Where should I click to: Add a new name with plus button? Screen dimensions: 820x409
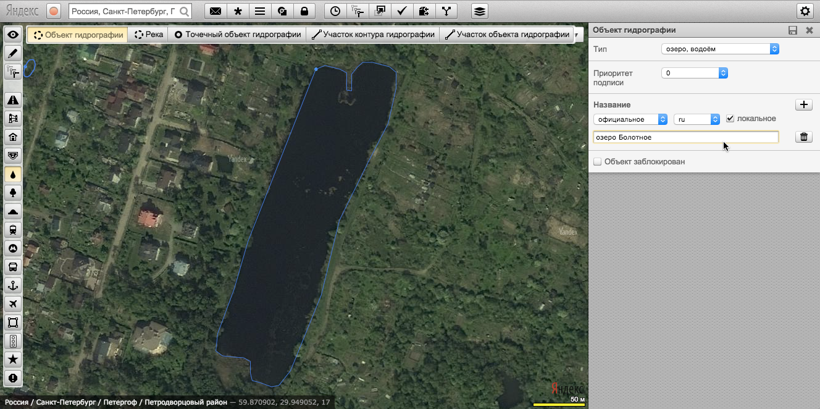803,104
